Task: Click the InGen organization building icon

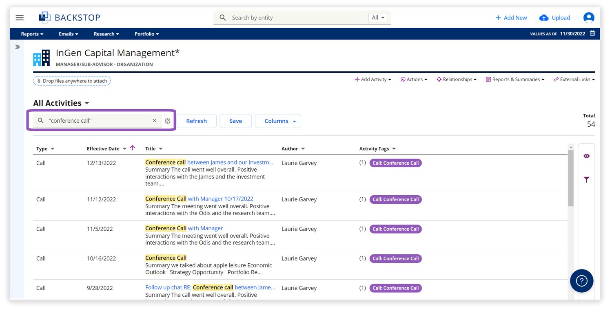Action: pyautogui.click(x=42, y=58)
